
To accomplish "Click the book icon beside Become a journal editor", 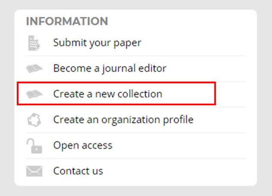I will [34, 68].
